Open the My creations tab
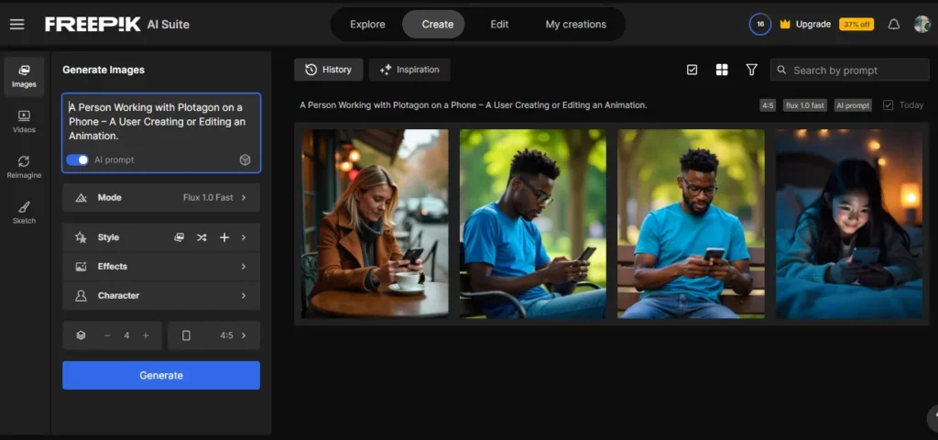 point(575,25)
